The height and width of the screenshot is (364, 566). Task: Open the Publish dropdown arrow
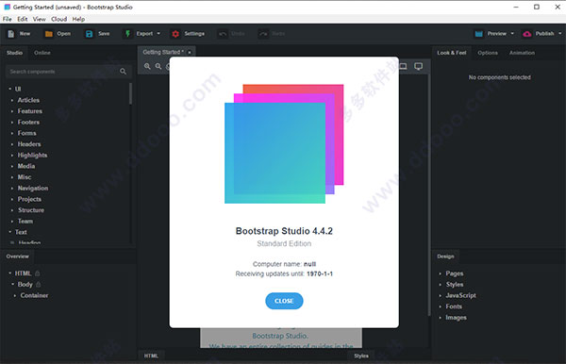[559, 34]
